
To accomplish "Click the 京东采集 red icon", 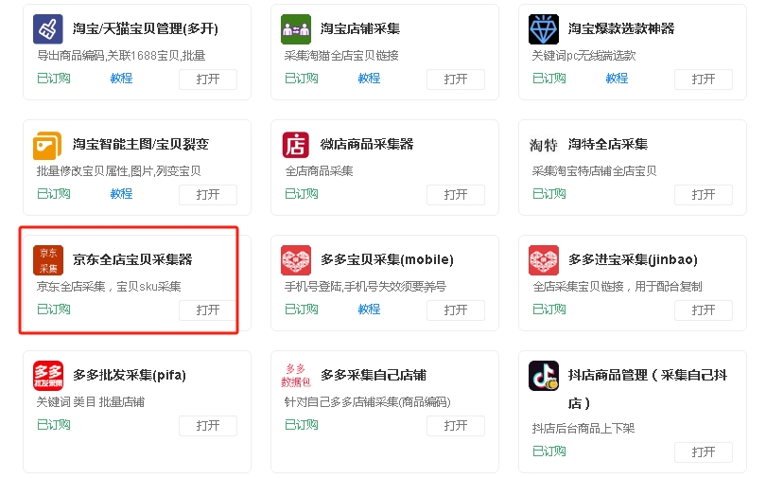I will [48, 260].
